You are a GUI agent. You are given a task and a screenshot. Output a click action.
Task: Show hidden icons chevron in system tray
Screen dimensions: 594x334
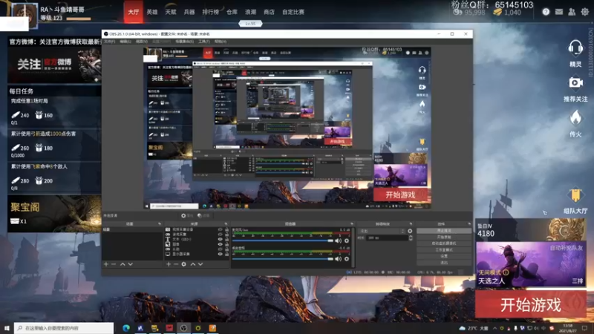pos(495,328)
